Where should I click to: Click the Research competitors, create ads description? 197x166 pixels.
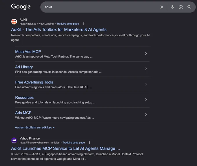coord(80,38)
